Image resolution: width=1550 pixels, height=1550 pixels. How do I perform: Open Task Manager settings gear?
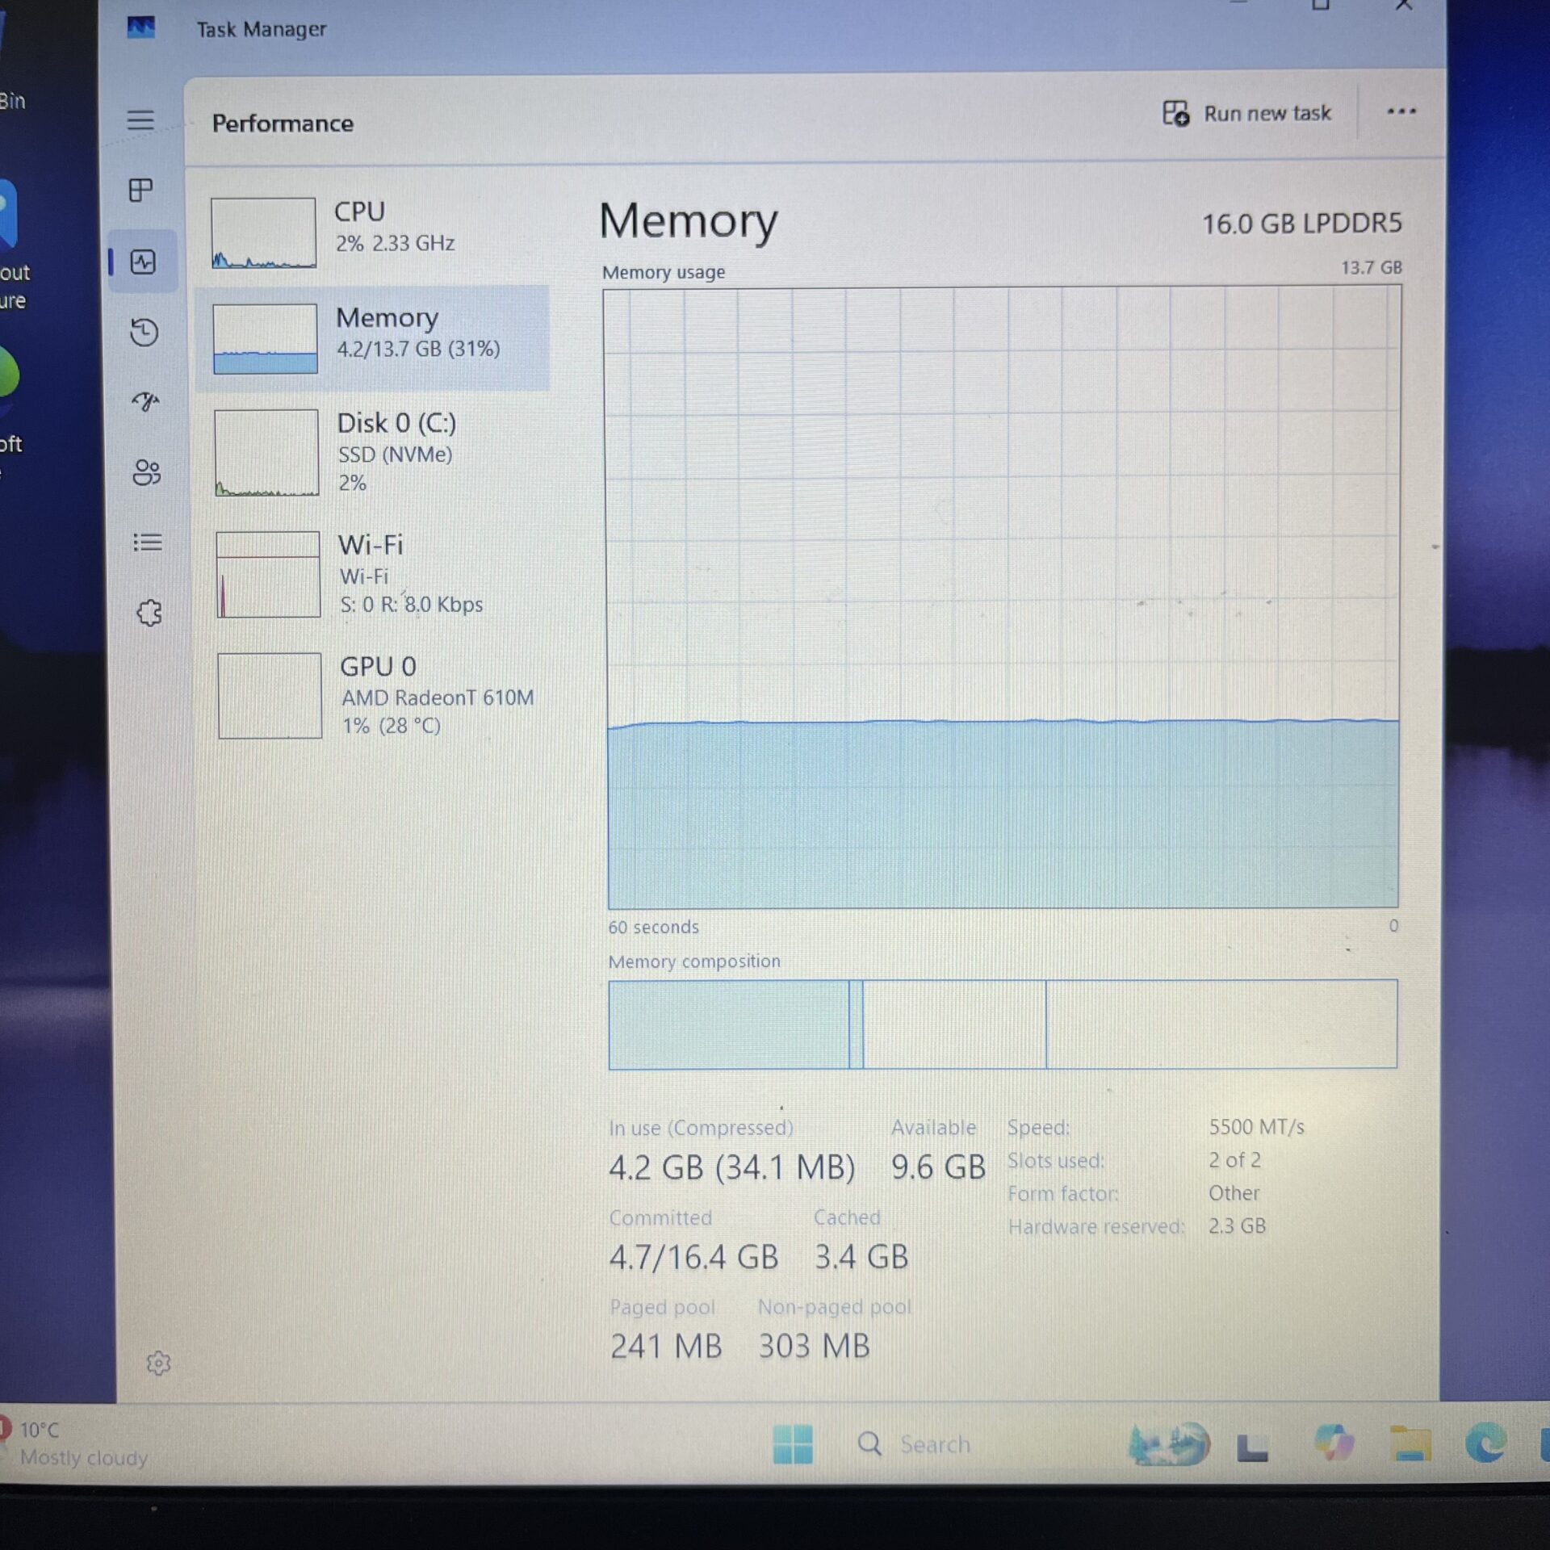point(158,1364)
